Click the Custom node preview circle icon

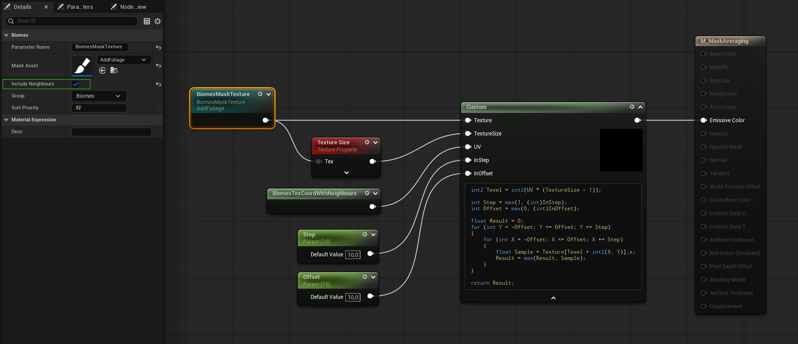pos(632,107)
